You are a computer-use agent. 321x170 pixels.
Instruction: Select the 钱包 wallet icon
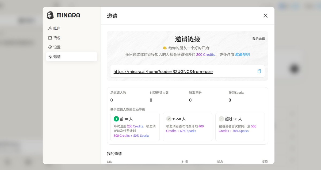pyautogui.click(x=50, y=38)
